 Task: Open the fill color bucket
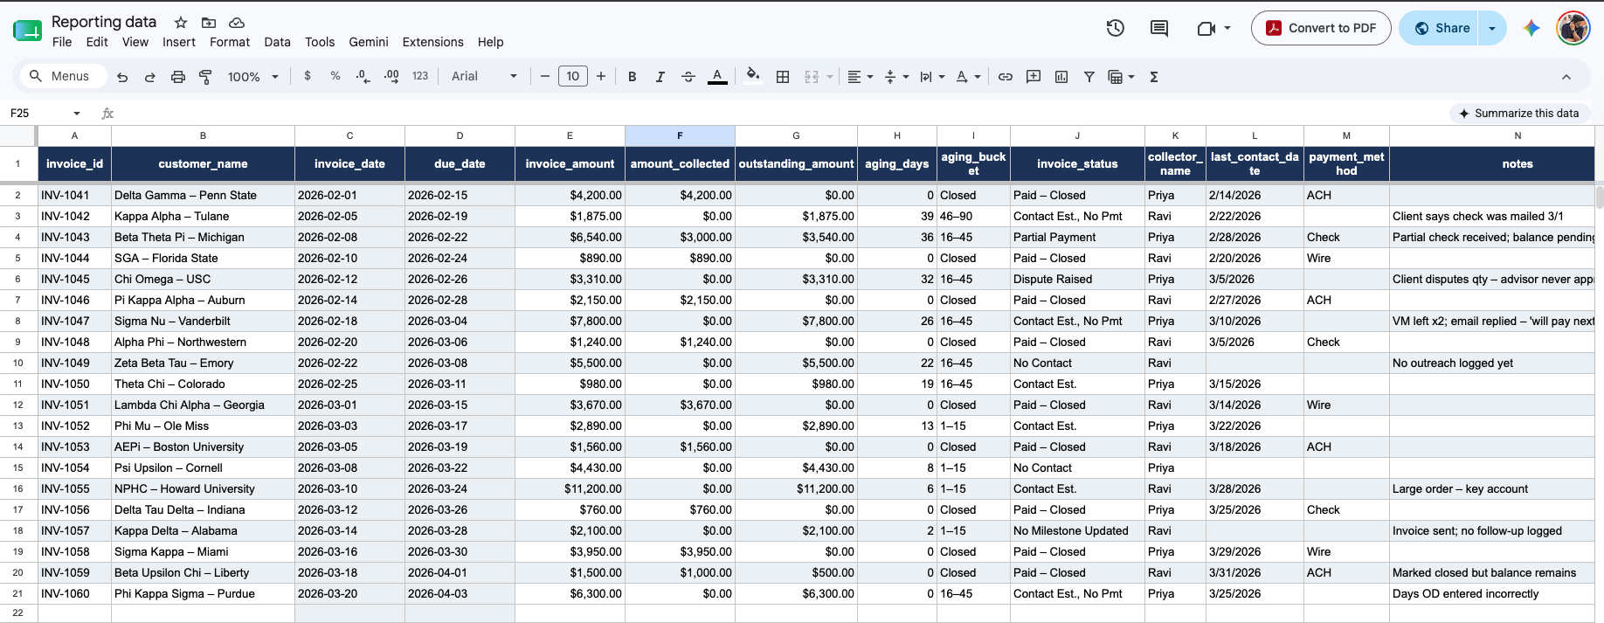click(753, 76)
